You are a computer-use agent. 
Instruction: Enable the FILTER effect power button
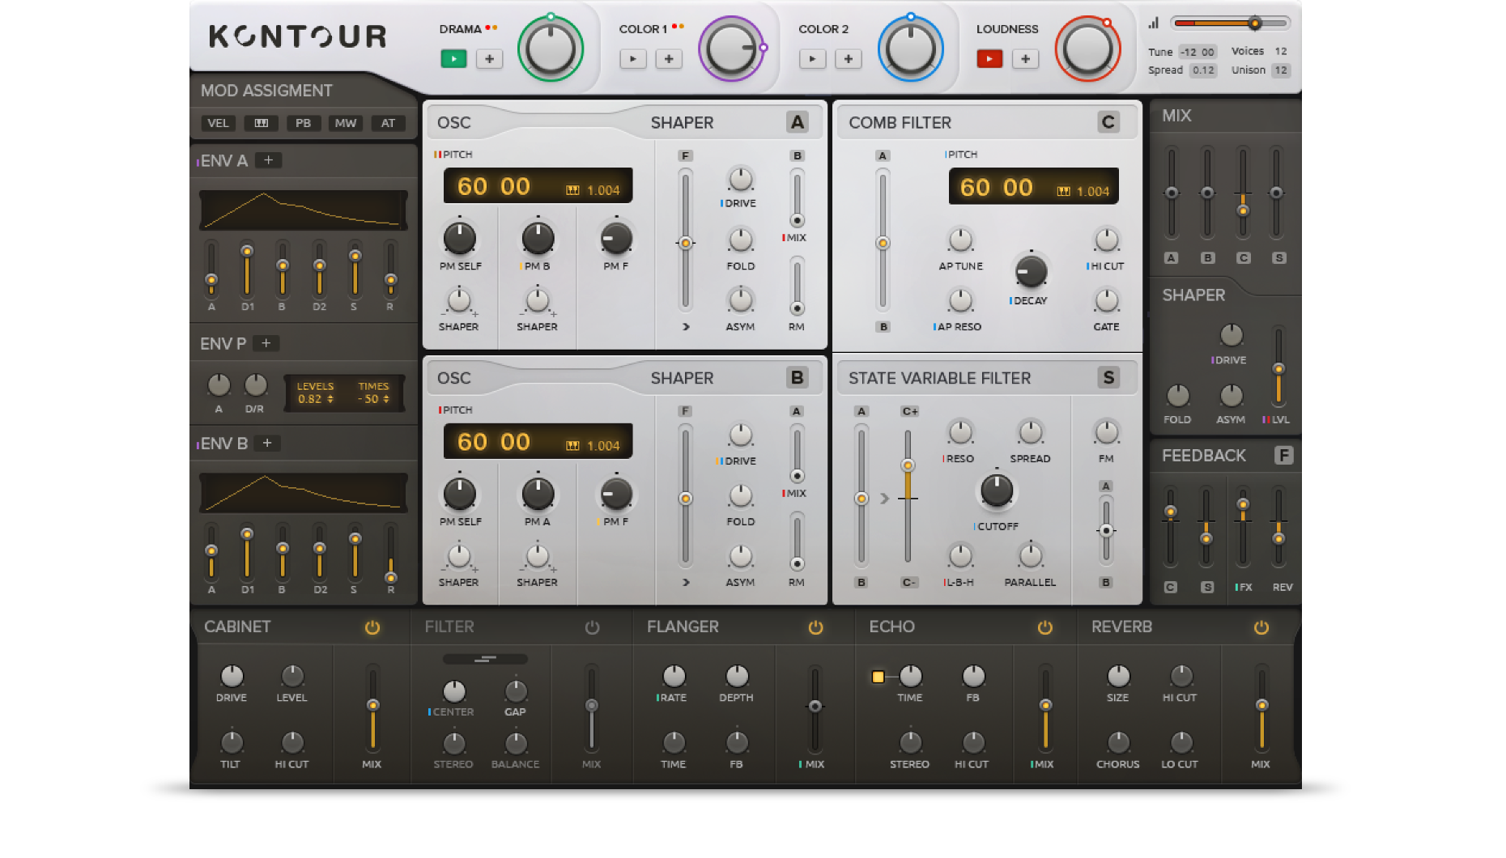tap(593, 627)
